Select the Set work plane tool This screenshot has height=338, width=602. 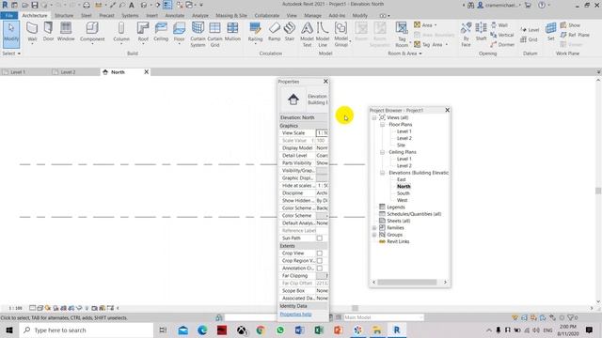[551, 32]
